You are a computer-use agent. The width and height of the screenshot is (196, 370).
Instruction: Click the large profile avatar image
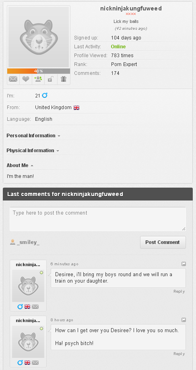39,37
